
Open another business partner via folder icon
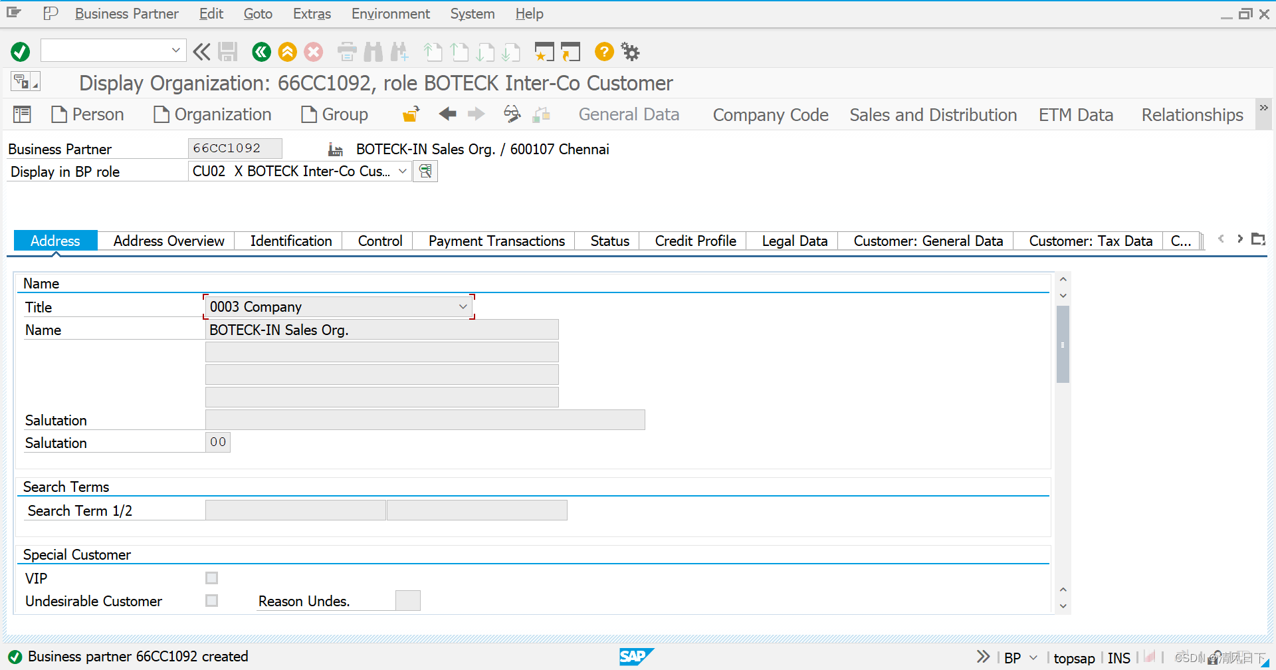point(410,114)
